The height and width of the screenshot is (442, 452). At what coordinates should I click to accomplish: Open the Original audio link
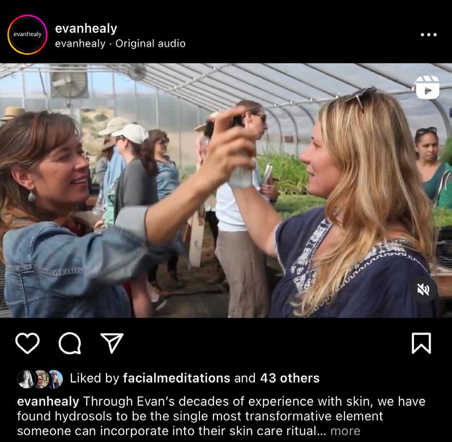point(151,44)
